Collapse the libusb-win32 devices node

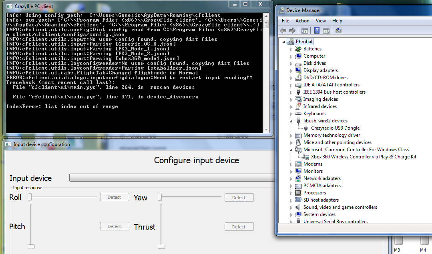click(x=291, y=121)
